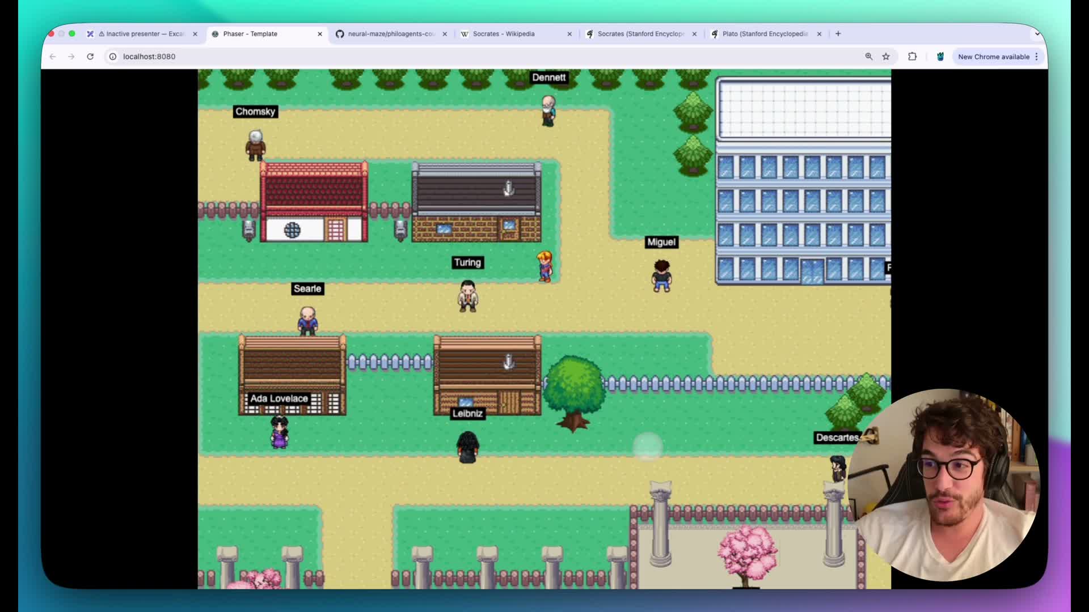Screen dimensions: 1089x612
Task: Switch to neural-maze/philoagents GitHub tab
Action: [391, 34]
